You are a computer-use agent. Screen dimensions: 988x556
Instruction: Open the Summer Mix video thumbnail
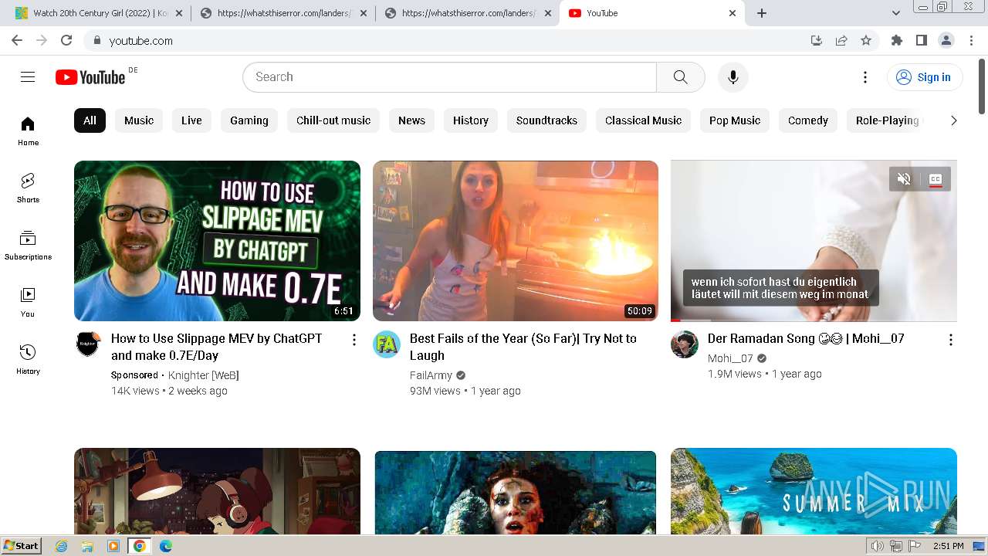coord(814,491)
